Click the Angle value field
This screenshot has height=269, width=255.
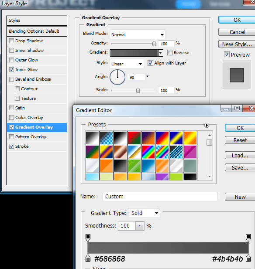click(x=136, y=77)
